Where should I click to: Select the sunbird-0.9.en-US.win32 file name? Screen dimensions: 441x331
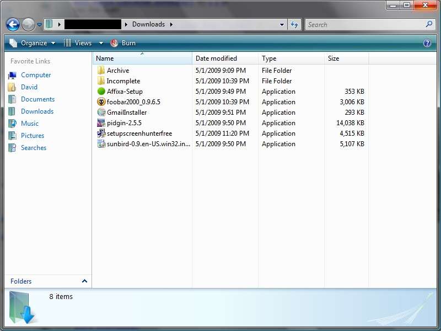[148, 144]
